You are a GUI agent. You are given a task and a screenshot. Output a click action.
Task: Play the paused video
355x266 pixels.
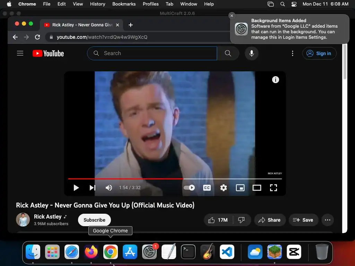click(76, 188)
